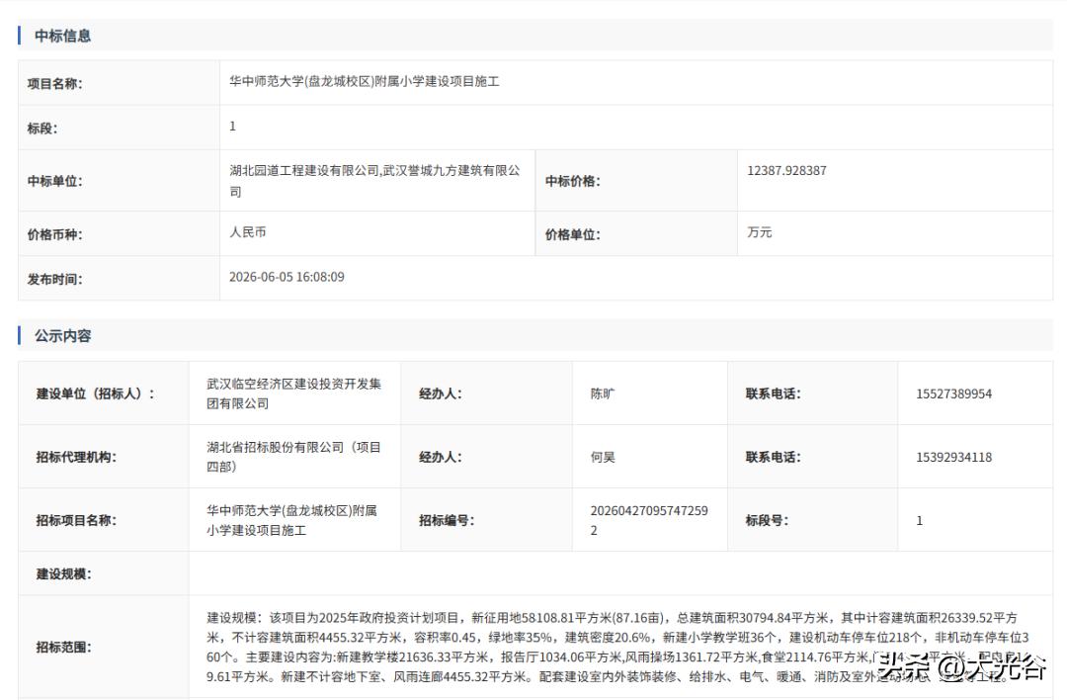
Task: Select the handler name 何昊
Action: pos(603,457)
